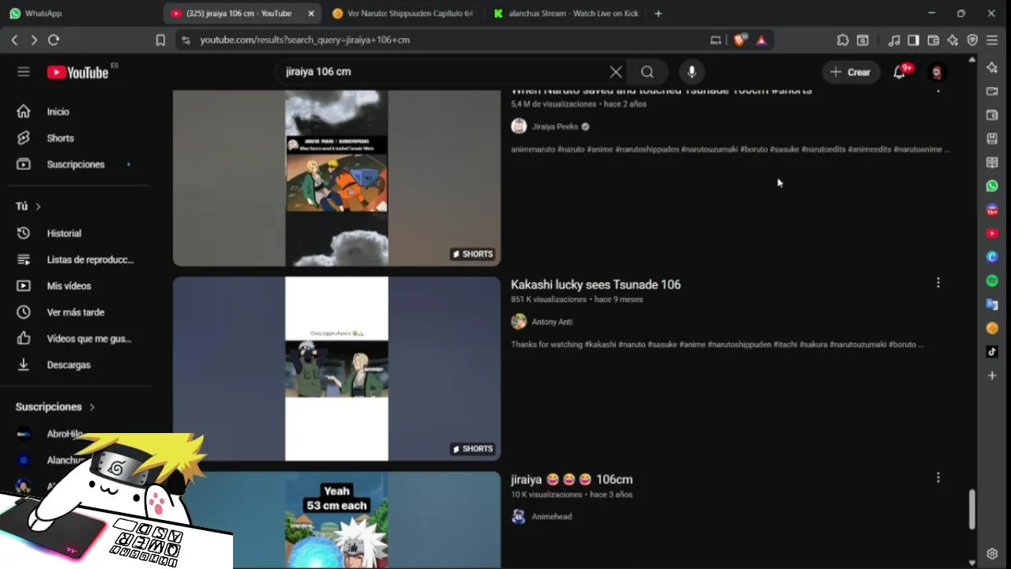Open the account avatar menu
Image resolution: width=1011 pixels, height=569 pixels.
click(938, 72)
